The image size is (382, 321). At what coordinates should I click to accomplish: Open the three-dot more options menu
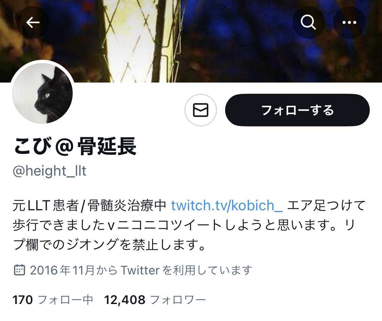click(x=349, y=22)
